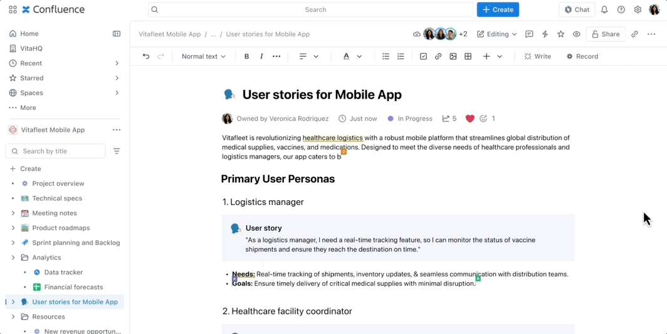The image size is (667, 334).
Task: Click the heart reaction
Action: (470, 119)
